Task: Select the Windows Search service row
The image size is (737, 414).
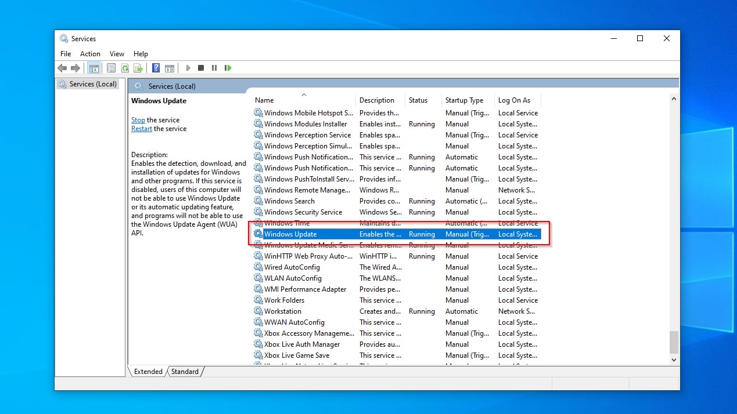Action: (289, 201)
